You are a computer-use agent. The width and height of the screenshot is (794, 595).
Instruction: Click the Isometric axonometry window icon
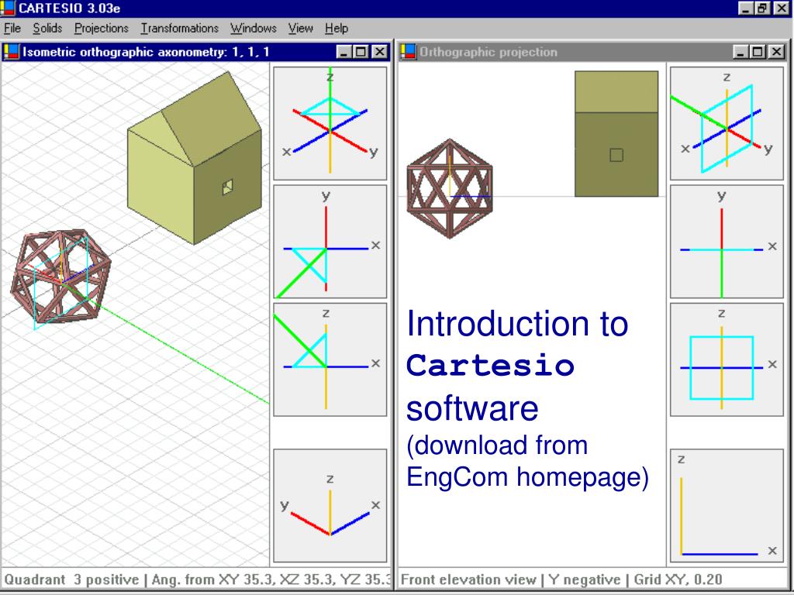[11, 52]
